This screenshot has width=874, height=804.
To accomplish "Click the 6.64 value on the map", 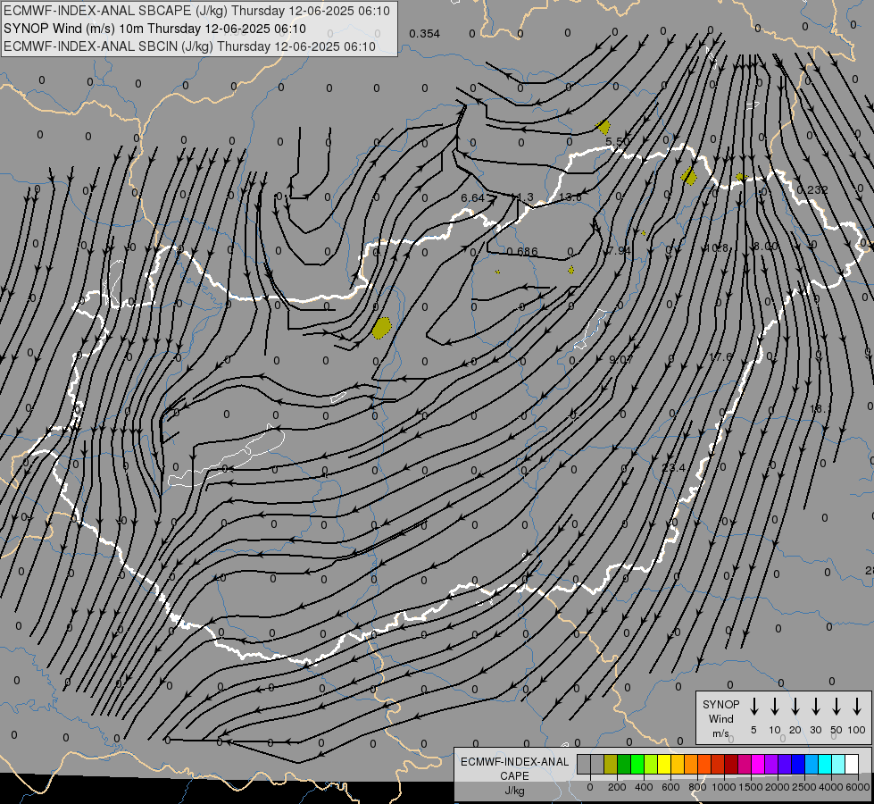I will coord(472,198).
